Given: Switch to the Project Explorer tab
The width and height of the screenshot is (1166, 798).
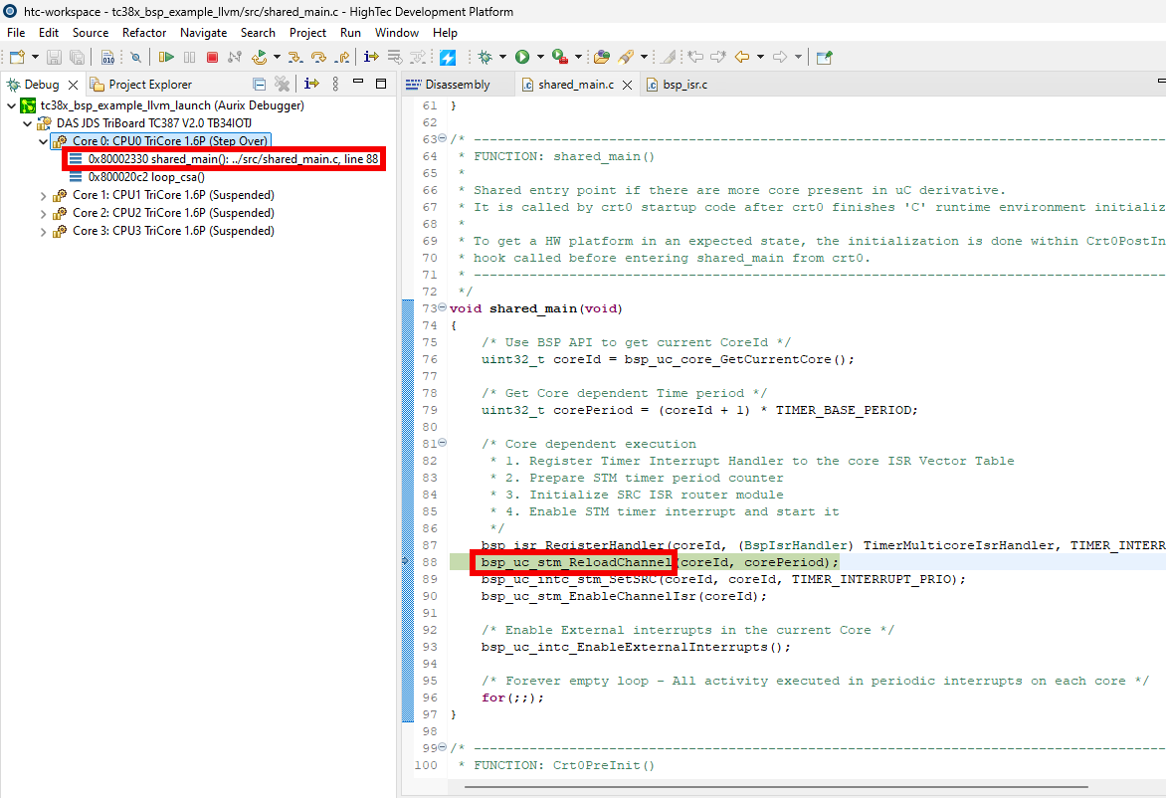Looking at the screenshot, I should pos(149,85).
